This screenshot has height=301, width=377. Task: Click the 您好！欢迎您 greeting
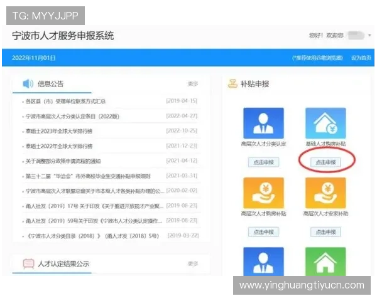point(326,36)
